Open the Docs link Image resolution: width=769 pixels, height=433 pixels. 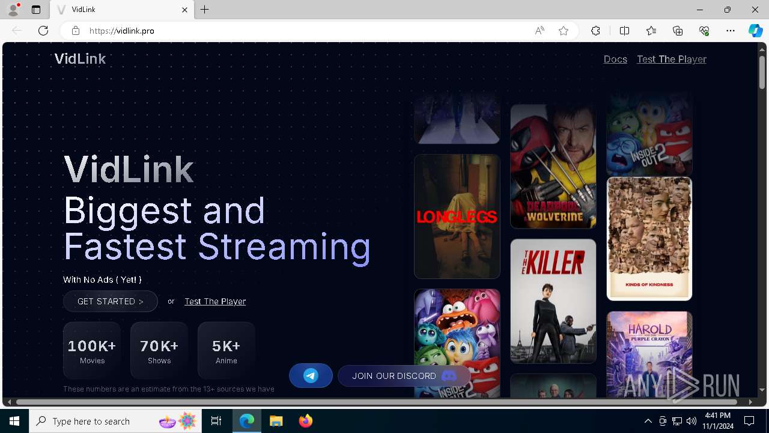(x=615, y=59)
